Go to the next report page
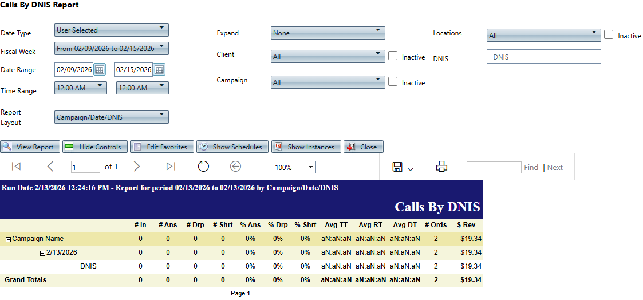This screenshot has height=300, width=643. 136,167
